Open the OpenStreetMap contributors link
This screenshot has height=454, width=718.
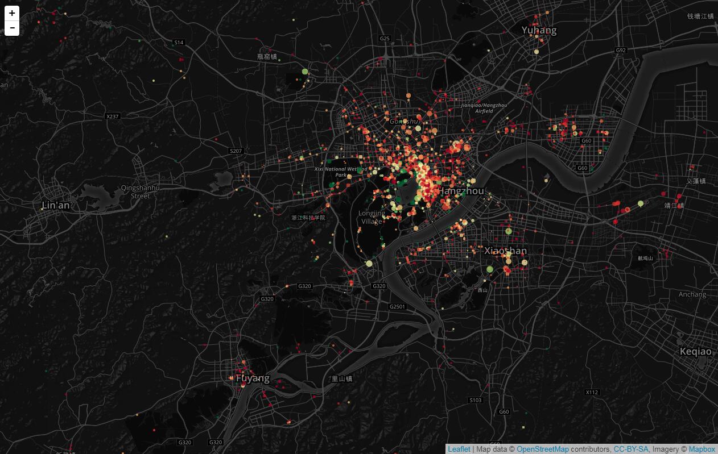[x=543, y=449]
